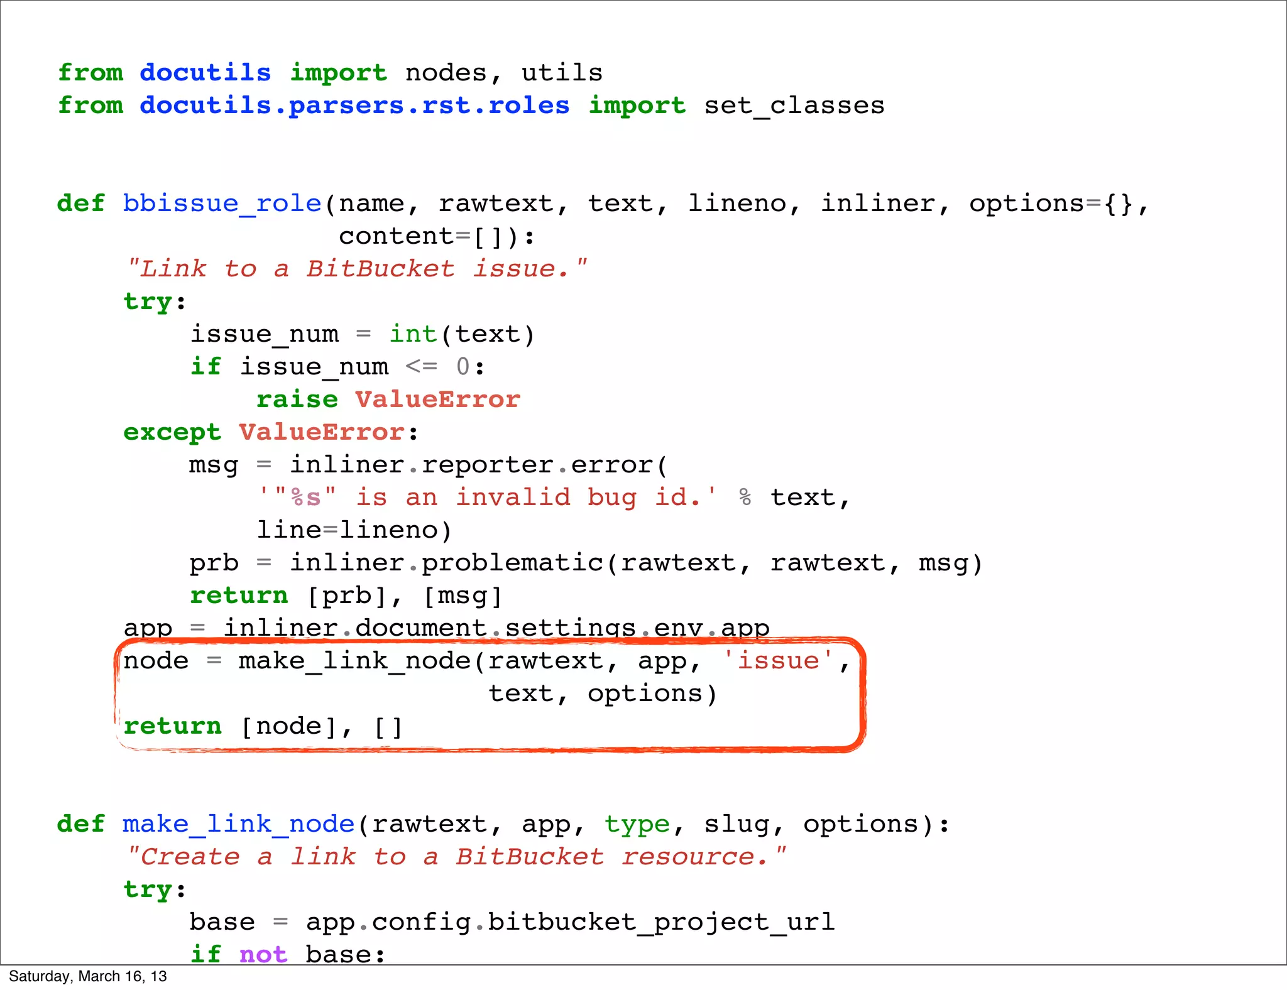Click the 'try:' under bbissue_role docstring

pos(155,302)
